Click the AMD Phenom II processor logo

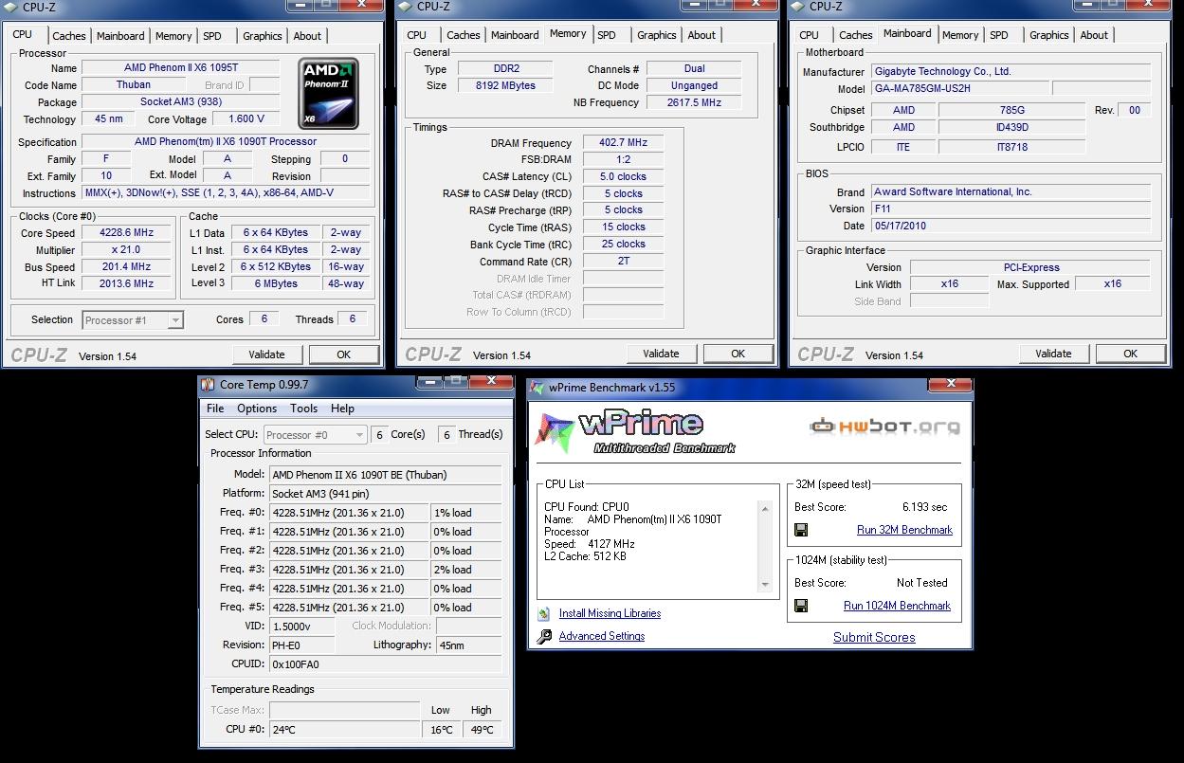pos(329,93)
